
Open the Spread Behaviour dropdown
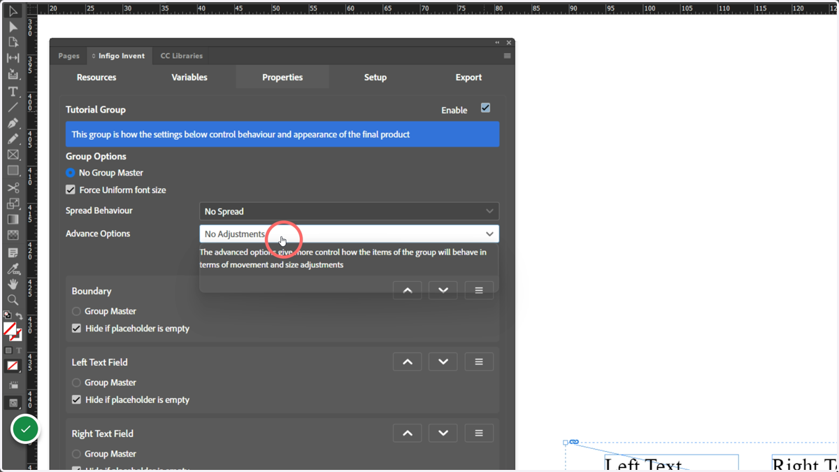349,211
